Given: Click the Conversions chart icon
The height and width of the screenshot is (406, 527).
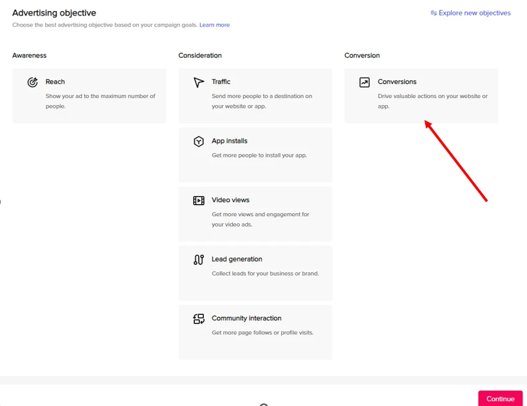Looking at the screenshot, I should pyautogui.click(x=364, y=82).
